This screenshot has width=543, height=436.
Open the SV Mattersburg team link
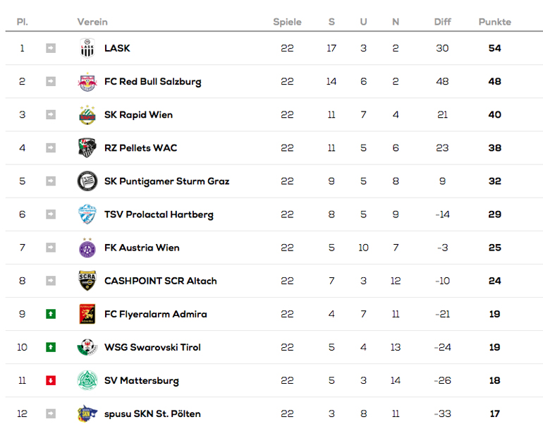point(141,380)
